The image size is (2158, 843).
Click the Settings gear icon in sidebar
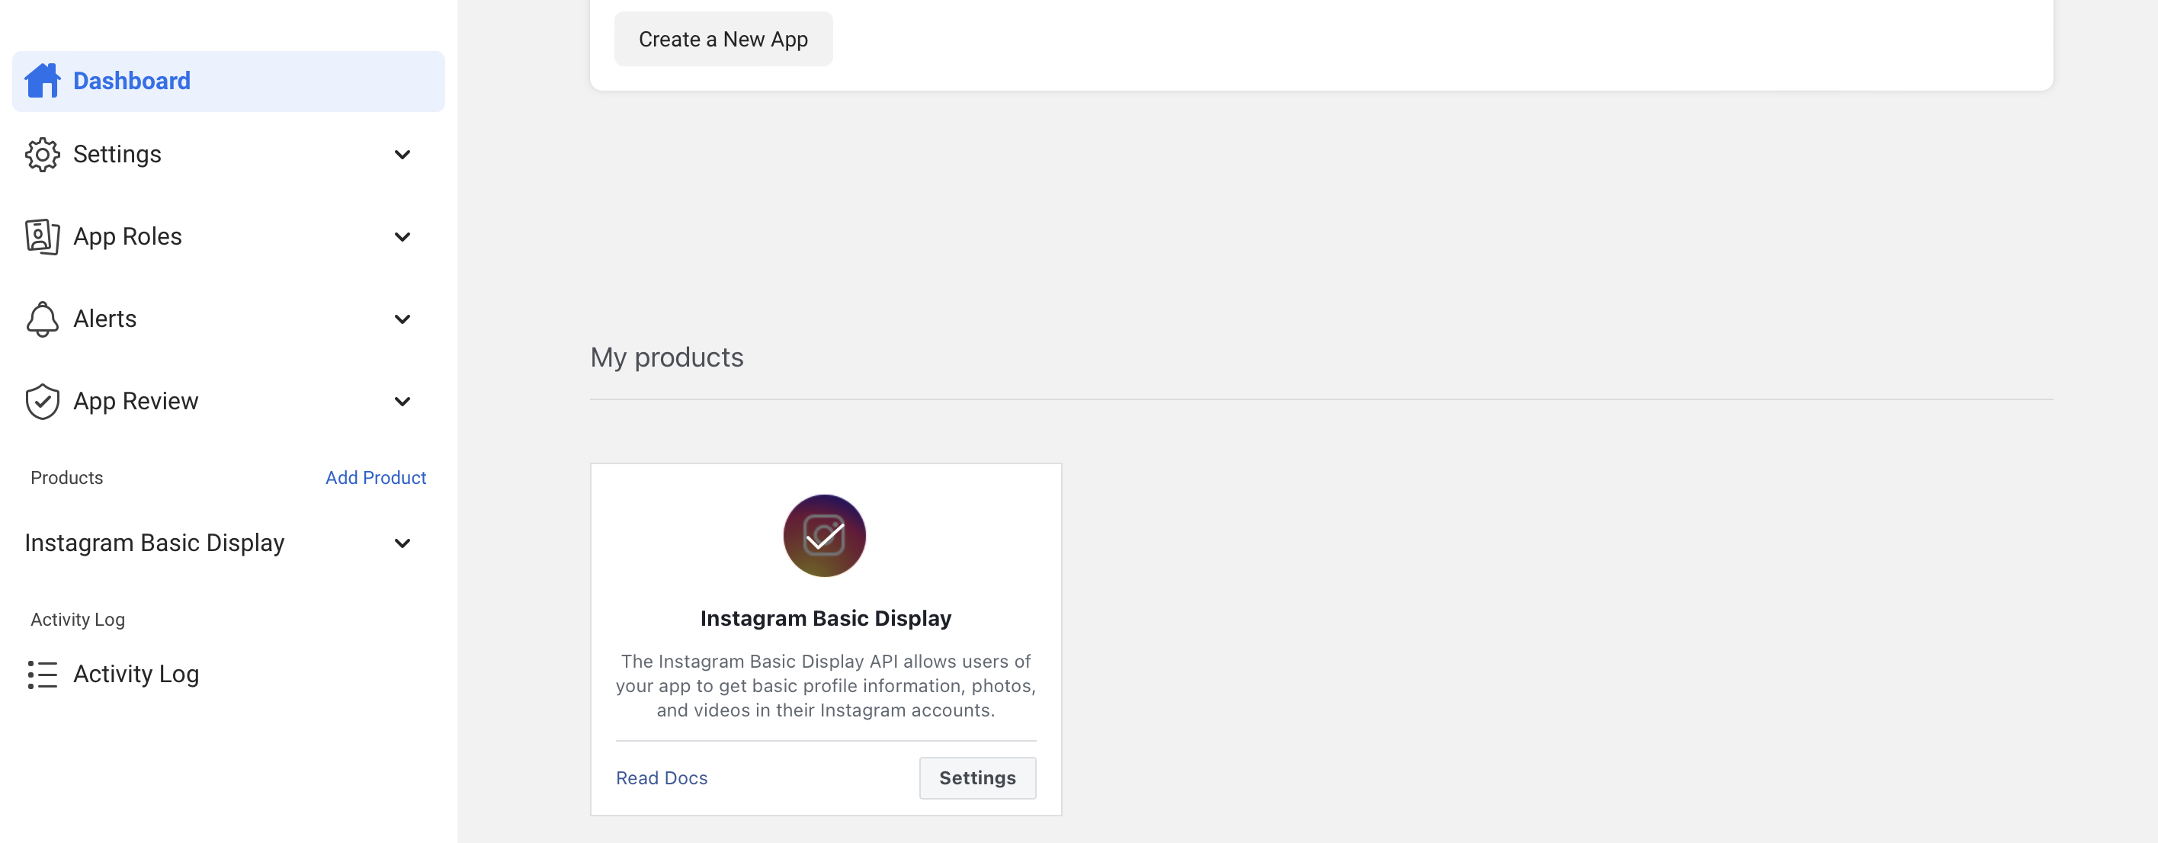[x=42, y=154]
